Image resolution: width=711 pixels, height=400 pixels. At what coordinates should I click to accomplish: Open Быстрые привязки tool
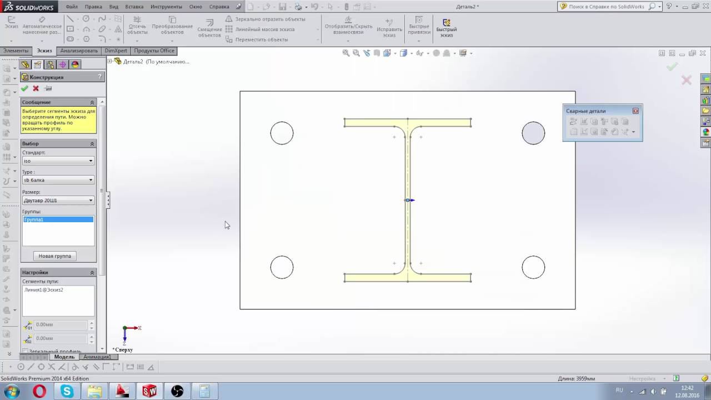[x=419, y=26]
